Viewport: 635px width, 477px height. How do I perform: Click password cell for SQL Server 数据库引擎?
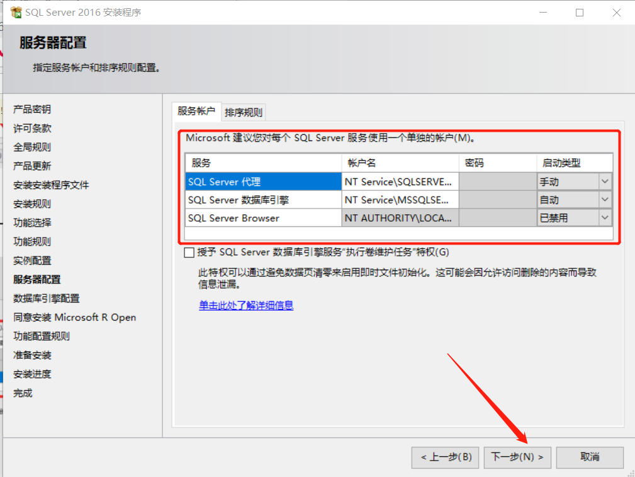(x=498, y=200)
